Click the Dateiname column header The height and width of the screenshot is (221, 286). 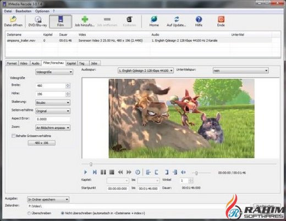(24, 35)
